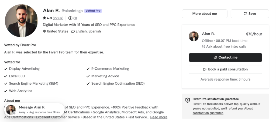
Task: Click the location pin icon by United States
Action: click(44, 31)
